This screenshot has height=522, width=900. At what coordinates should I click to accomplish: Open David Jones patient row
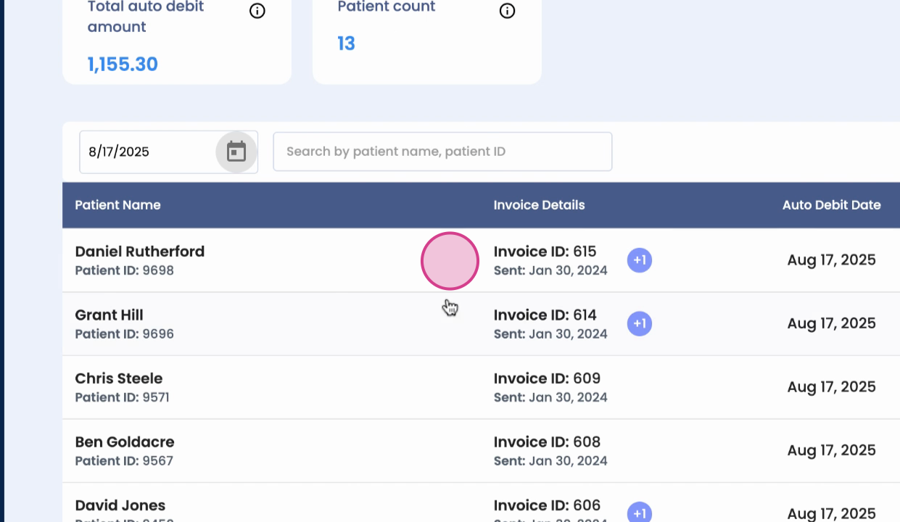(x=481, y=502)
